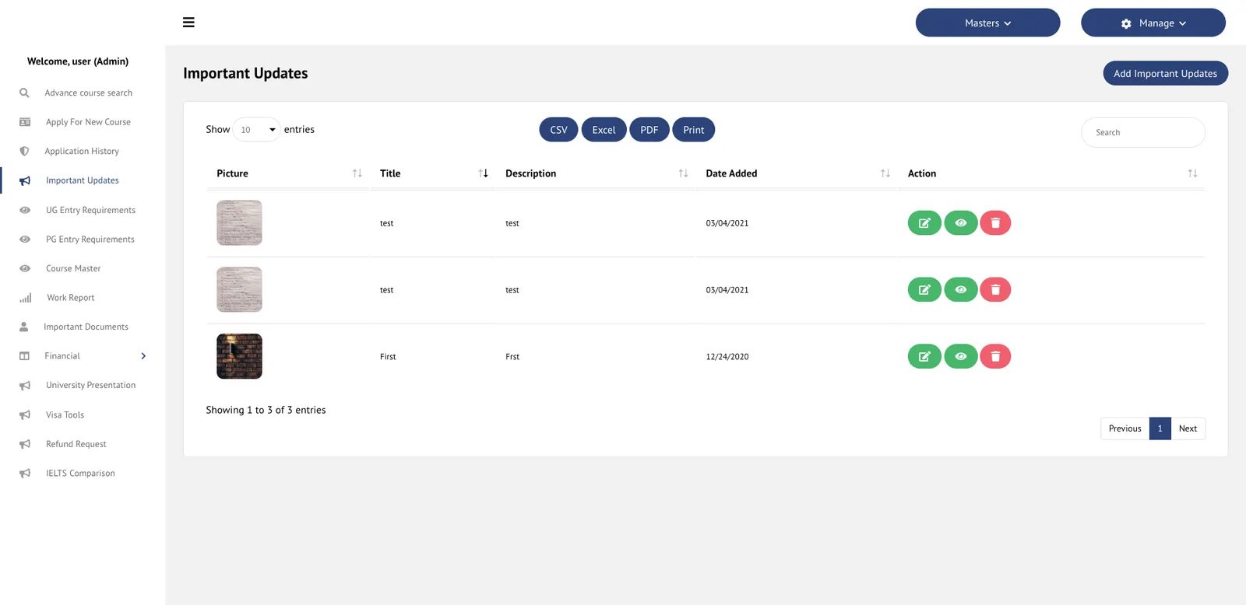Go to Previous page in pagination

(1125, 428)
